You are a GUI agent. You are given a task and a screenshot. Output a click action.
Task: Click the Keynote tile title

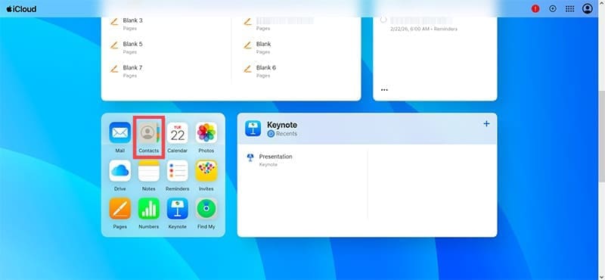coord(282,125)
